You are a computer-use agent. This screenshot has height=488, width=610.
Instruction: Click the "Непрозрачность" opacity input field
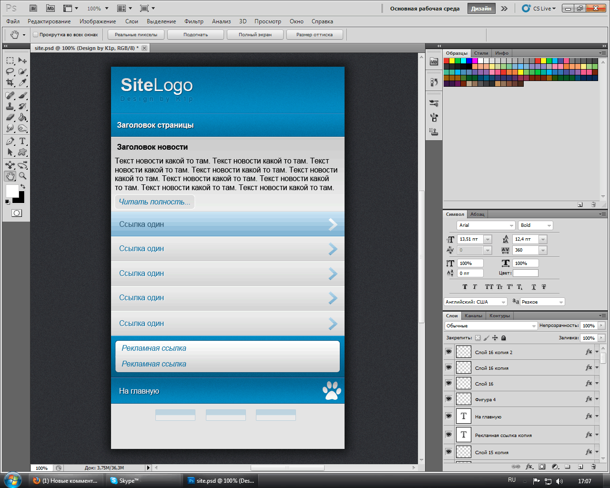coord(589,326)
